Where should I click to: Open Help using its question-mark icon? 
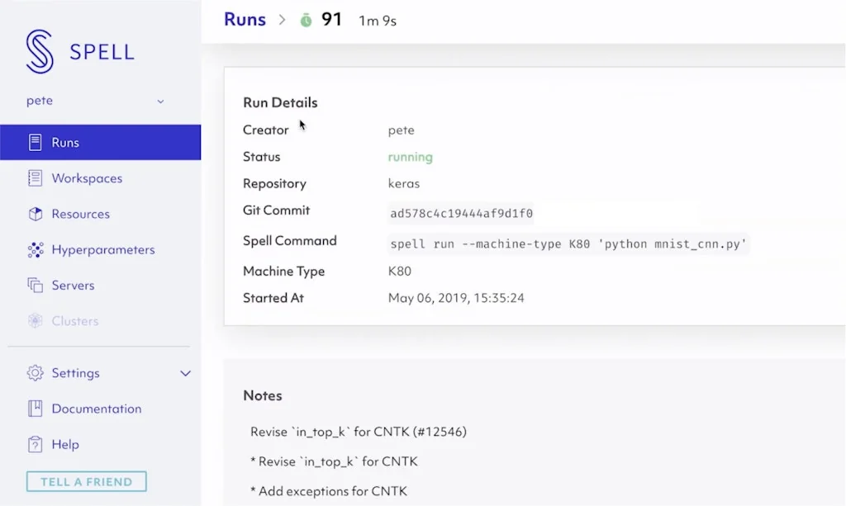[x=35, y=443]
